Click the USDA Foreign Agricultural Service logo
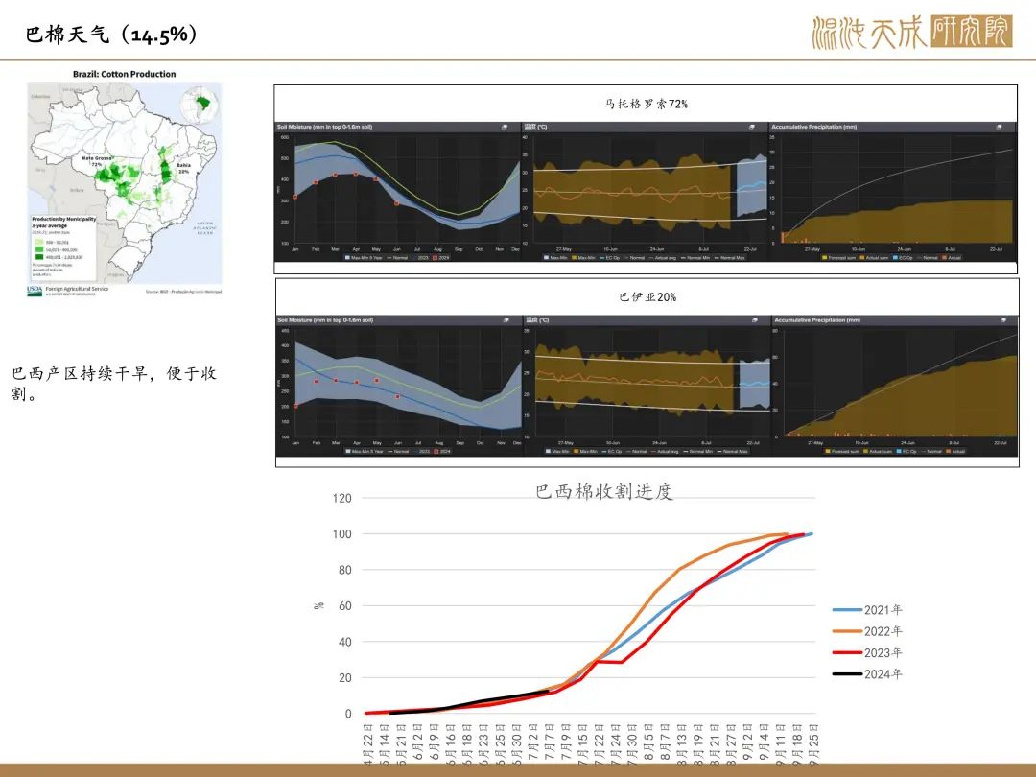The image size is (1036, 777). [x=35, y=291]
